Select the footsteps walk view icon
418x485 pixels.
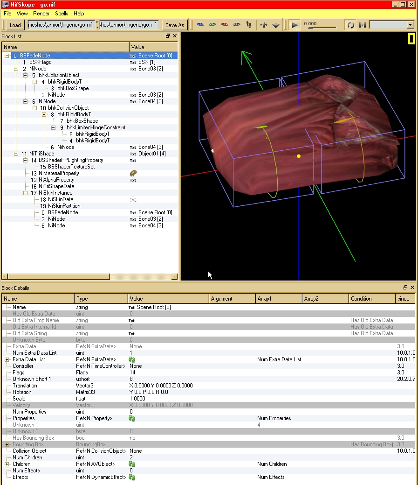249,25
